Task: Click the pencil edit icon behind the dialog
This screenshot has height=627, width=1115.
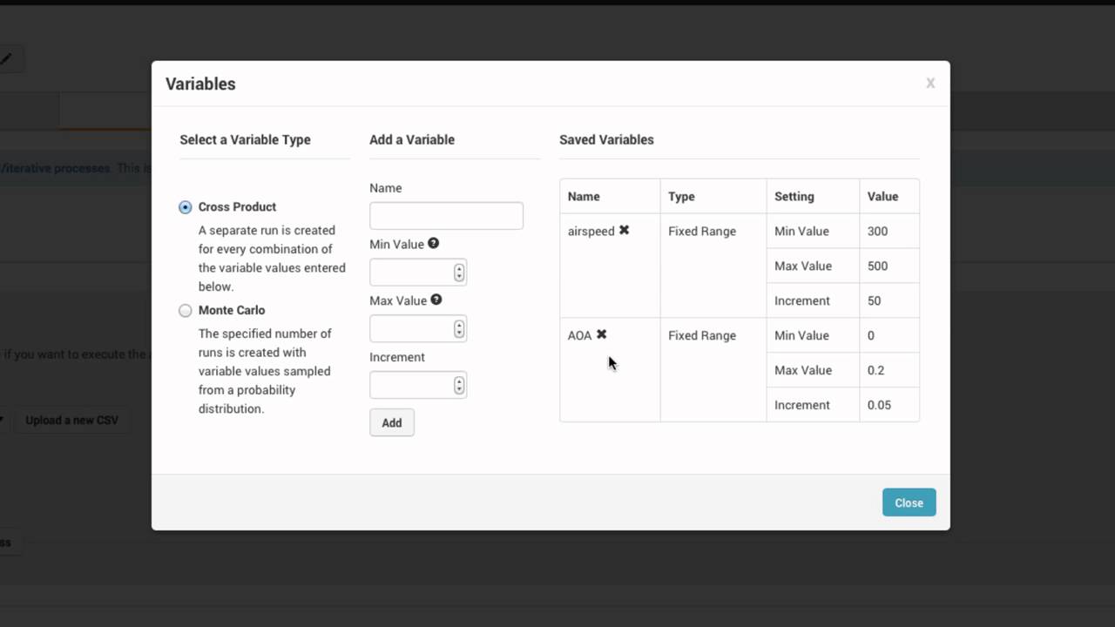Action: click(6, 59)
